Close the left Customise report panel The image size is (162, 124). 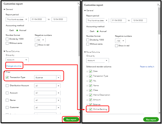pyautogui.click(x=78, y=4)
